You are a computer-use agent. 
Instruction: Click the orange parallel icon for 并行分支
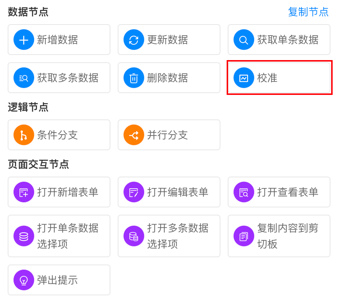(134, 135)
